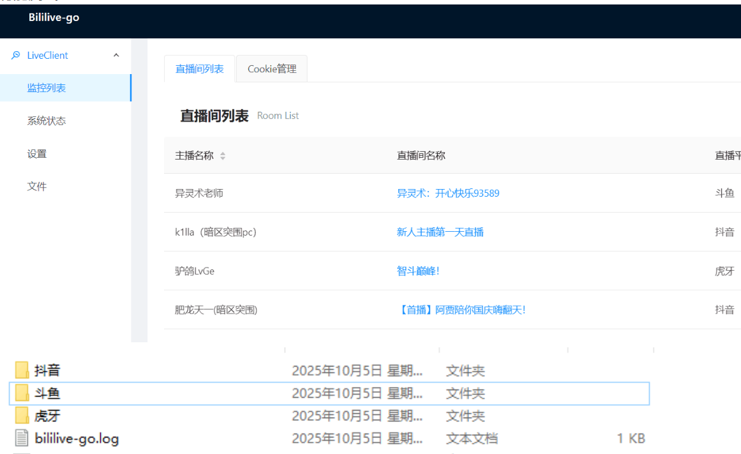
Task: Open the 系统状态 sidebar item
Action: [x=46, y=121]
